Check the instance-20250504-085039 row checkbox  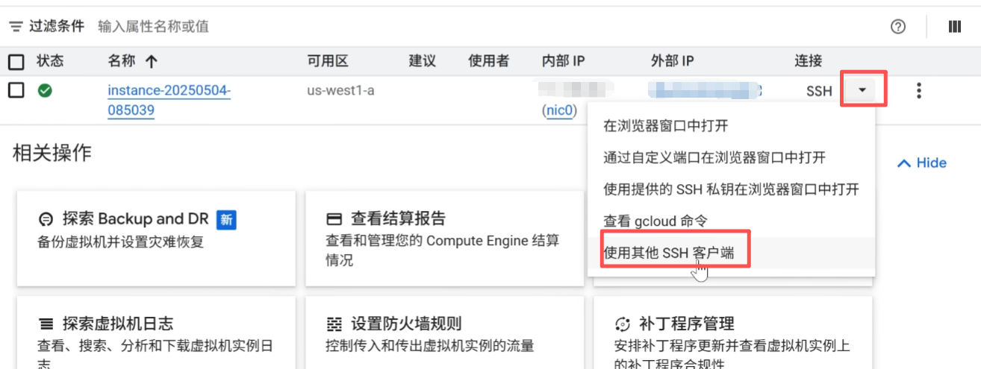pos(16,91)
